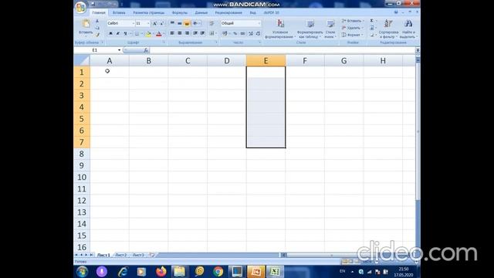
Task: Center cell text horizontally
Action: (180, 33)
